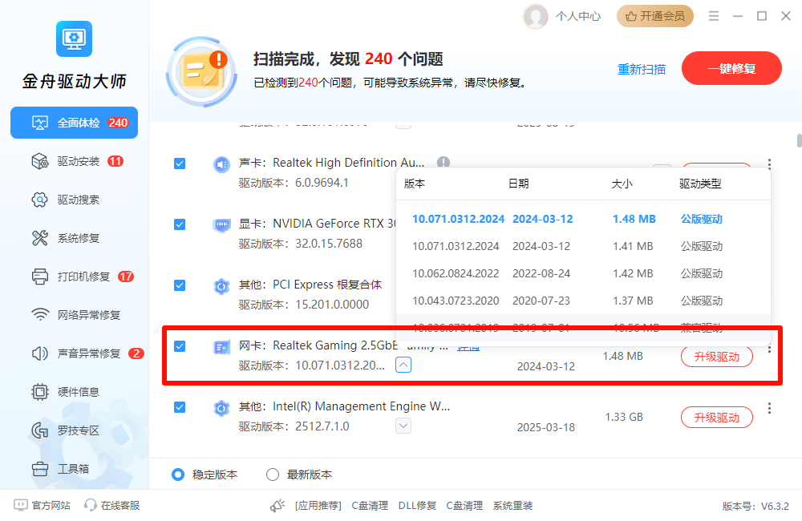Click the NVIDIA graphics card device icon
This screenshot has width=802, height=521.
(x=221, y=225)
